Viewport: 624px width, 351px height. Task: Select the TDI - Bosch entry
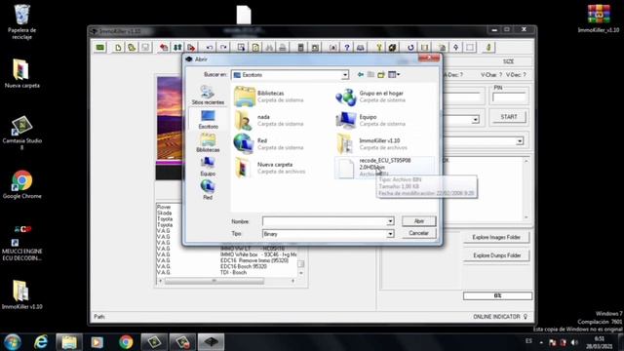coord(233,272)
